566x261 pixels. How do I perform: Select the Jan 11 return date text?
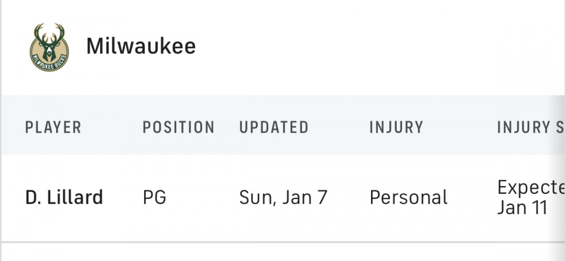523,208
